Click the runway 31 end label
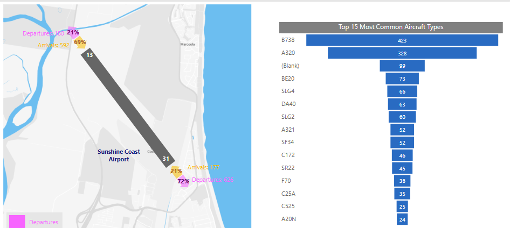510x228 pixels. tap(166, 159)
